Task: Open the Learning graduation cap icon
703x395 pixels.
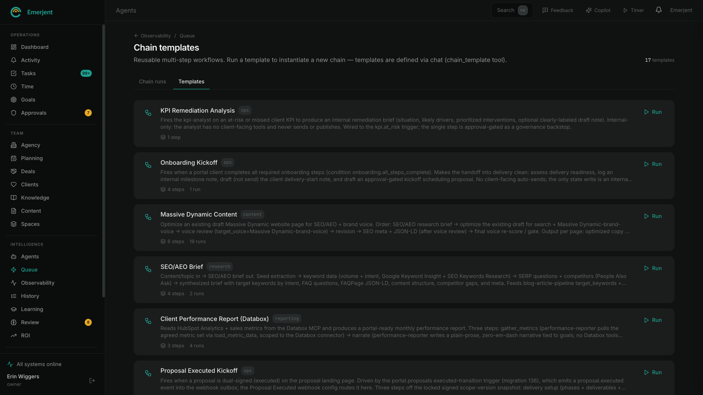Action: (13, 309)
